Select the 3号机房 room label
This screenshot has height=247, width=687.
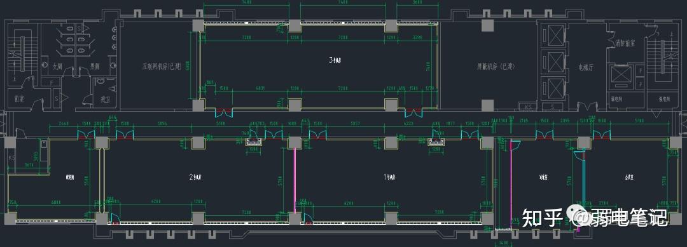335,61
